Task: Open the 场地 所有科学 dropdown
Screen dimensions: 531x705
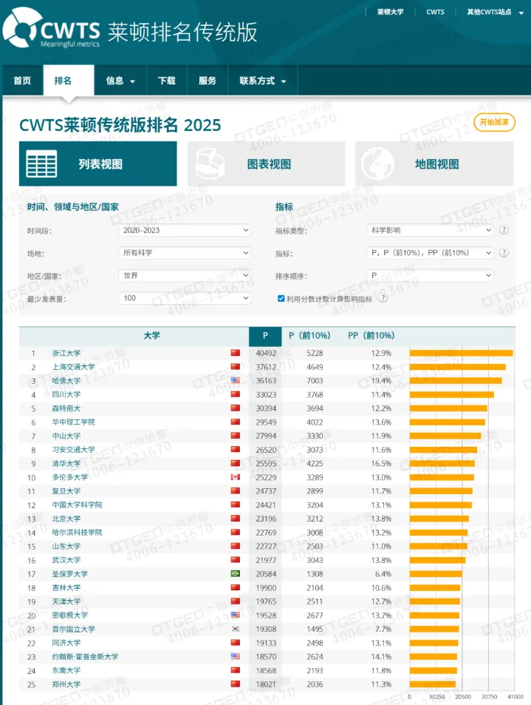Action: (185, 253)
